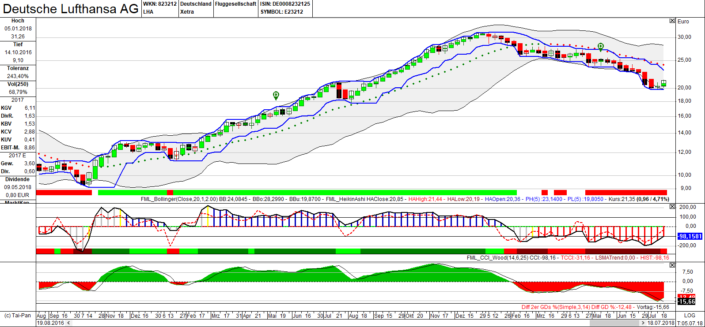The height and width of the screenshot is (327, 705).
Task: Click the DivR. row in the sidebar
Action: pyautogui.click(x=18, y=116)
